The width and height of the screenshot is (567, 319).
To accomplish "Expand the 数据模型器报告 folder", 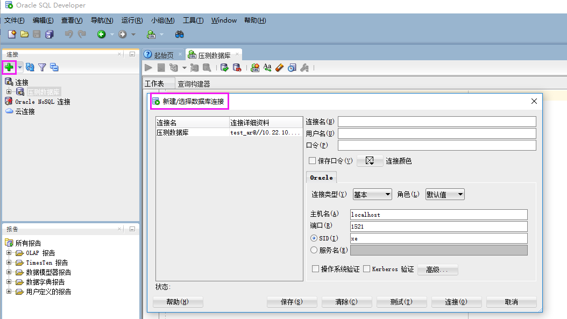I will coord(9,272).
